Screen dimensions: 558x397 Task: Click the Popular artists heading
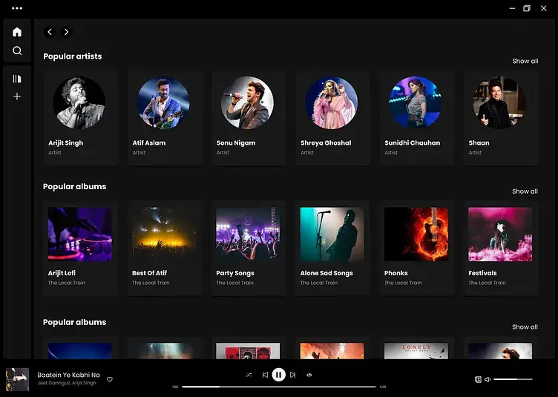(73, 56)
